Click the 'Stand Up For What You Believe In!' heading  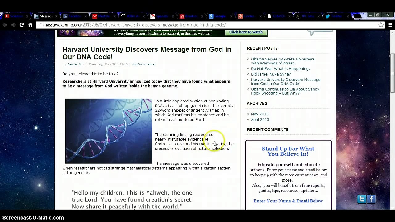click(288, 151)
